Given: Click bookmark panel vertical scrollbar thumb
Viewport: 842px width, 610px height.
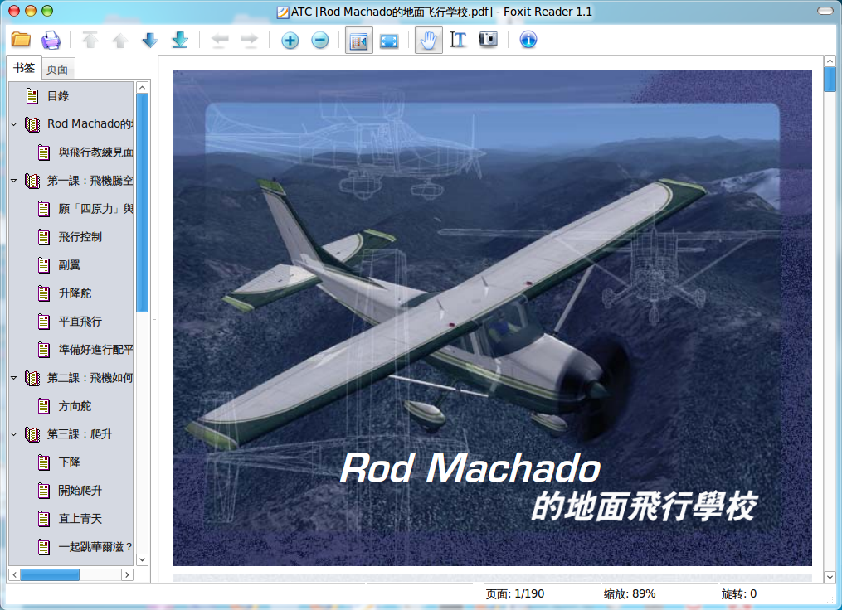Looking at the screenshot, I should point(143,203).
